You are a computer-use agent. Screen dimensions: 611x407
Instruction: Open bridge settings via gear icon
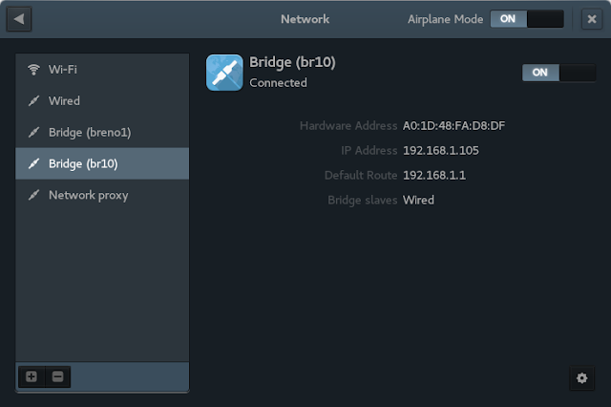point(581,378)
